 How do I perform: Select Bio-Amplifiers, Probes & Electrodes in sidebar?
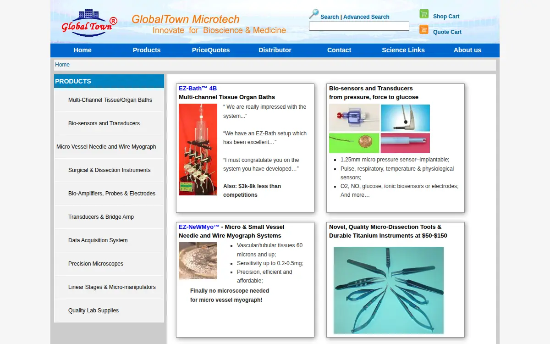click(109, 194)
